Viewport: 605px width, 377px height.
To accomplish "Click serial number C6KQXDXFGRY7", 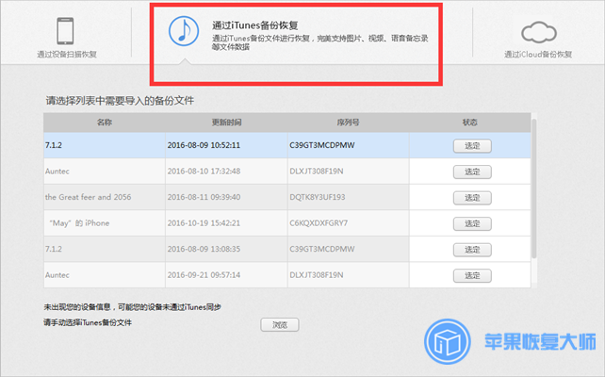I will tap(319, 223).
